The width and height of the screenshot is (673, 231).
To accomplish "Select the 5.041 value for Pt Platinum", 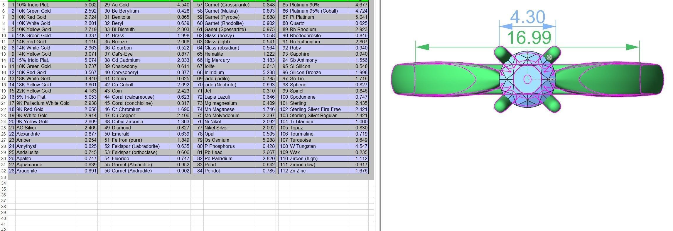I will [x=358, y=17].
